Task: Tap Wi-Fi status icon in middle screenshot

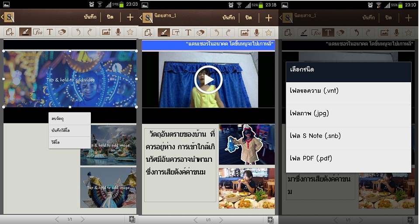Action: point(239,4)
